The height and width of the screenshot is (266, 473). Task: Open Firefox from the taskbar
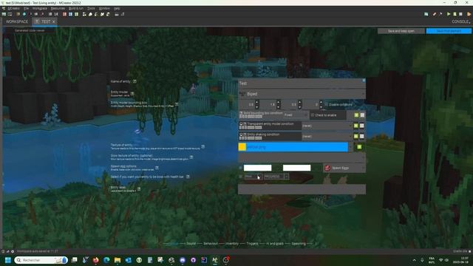(95, 260)
